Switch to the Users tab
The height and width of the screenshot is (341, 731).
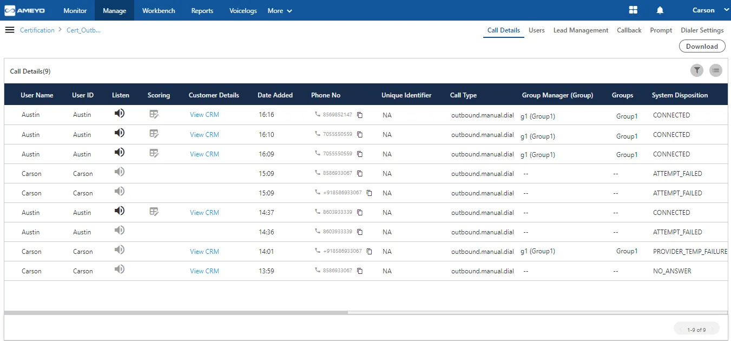[537, 30]
